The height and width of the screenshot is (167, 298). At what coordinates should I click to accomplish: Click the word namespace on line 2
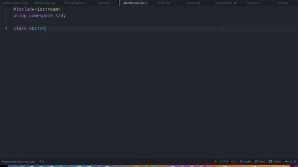tap(41, 16)
